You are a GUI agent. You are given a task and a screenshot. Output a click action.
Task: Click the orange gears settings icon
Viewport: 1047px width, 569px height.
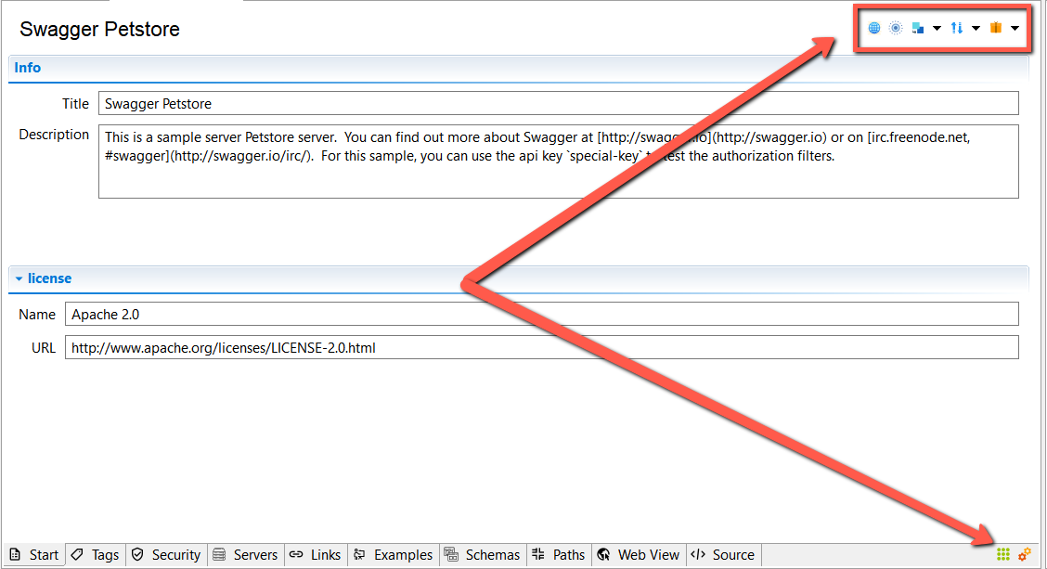click(1025, 554)
